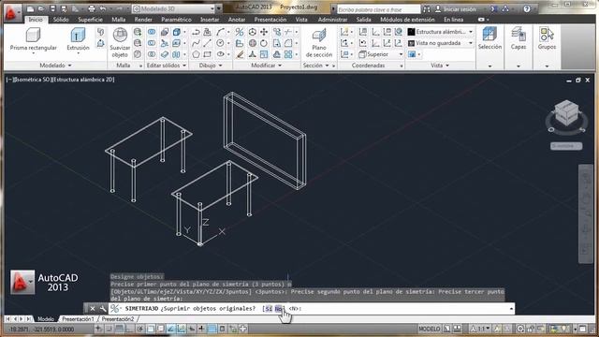Open the AutoCAD application menu button

(12, 13)
